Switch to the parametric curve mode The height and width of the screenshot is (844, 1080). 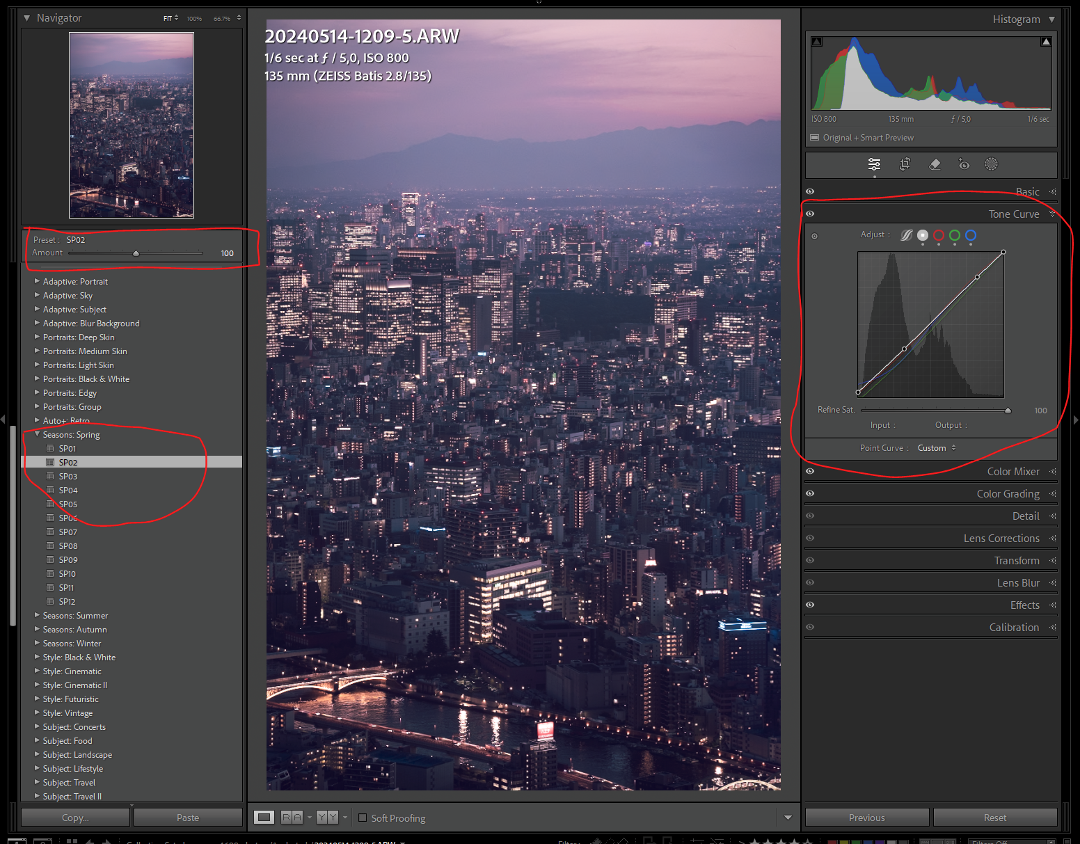[906, 236]
